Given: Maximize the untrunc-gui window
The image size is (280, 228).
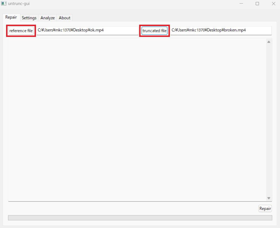Looking at the screenshot, I should 257,4.
